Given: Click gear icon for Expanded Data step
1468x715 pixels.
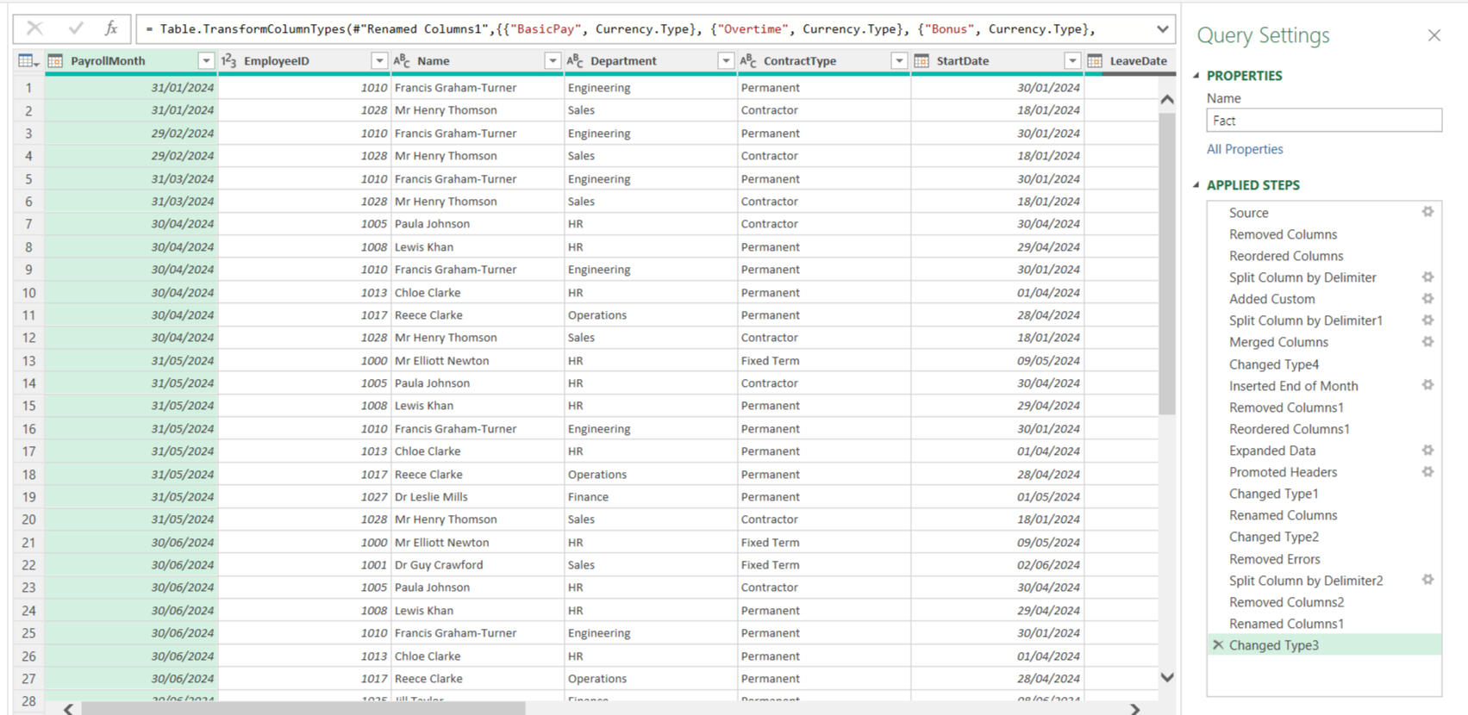Looking at the screenshot, I should click(1427, 451).
